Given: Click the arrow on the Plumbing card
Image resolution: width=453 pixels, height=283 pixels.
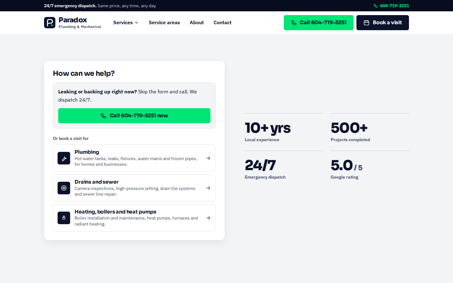Looking at the screenshot, I should click(208, 158).
